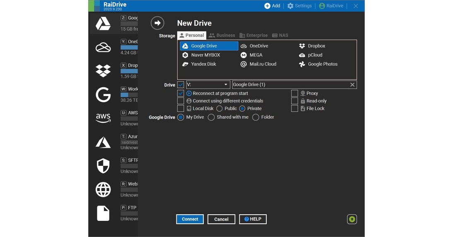Open the RaiDrive account menu

tap(331, 6)
